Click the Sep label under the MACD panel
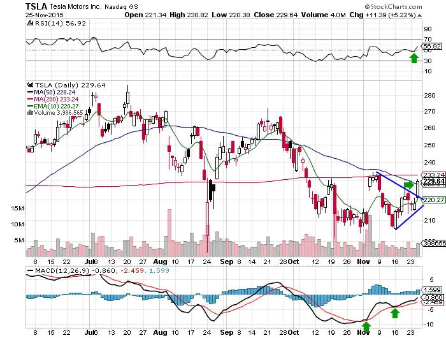This screenshot has width=446, height=338. [227, 332]
